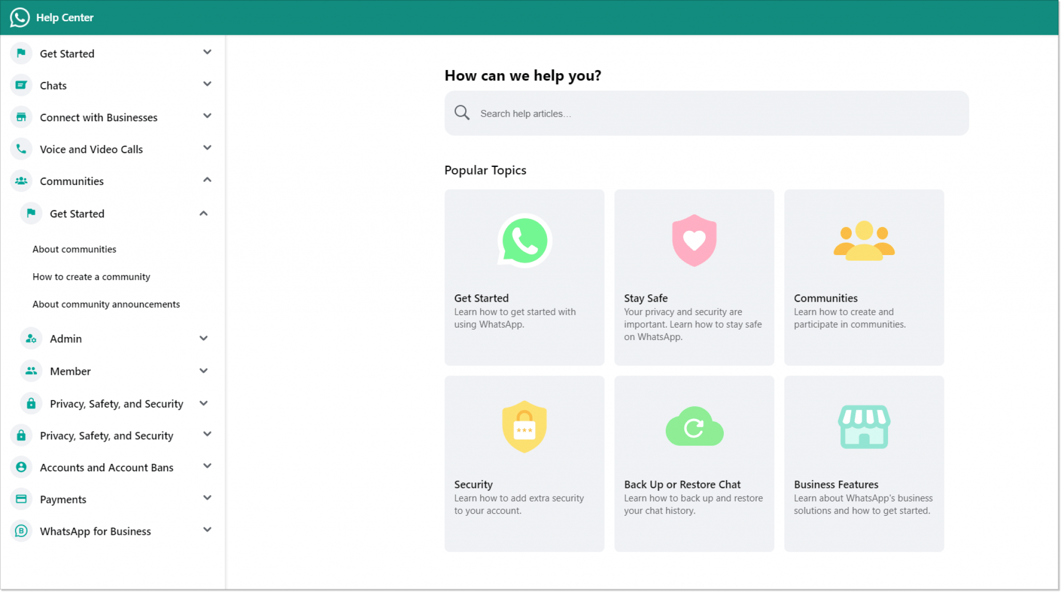Click the Stay Safe shield icon
This screenshot has height=592, width=1061.
coord(693,239)
